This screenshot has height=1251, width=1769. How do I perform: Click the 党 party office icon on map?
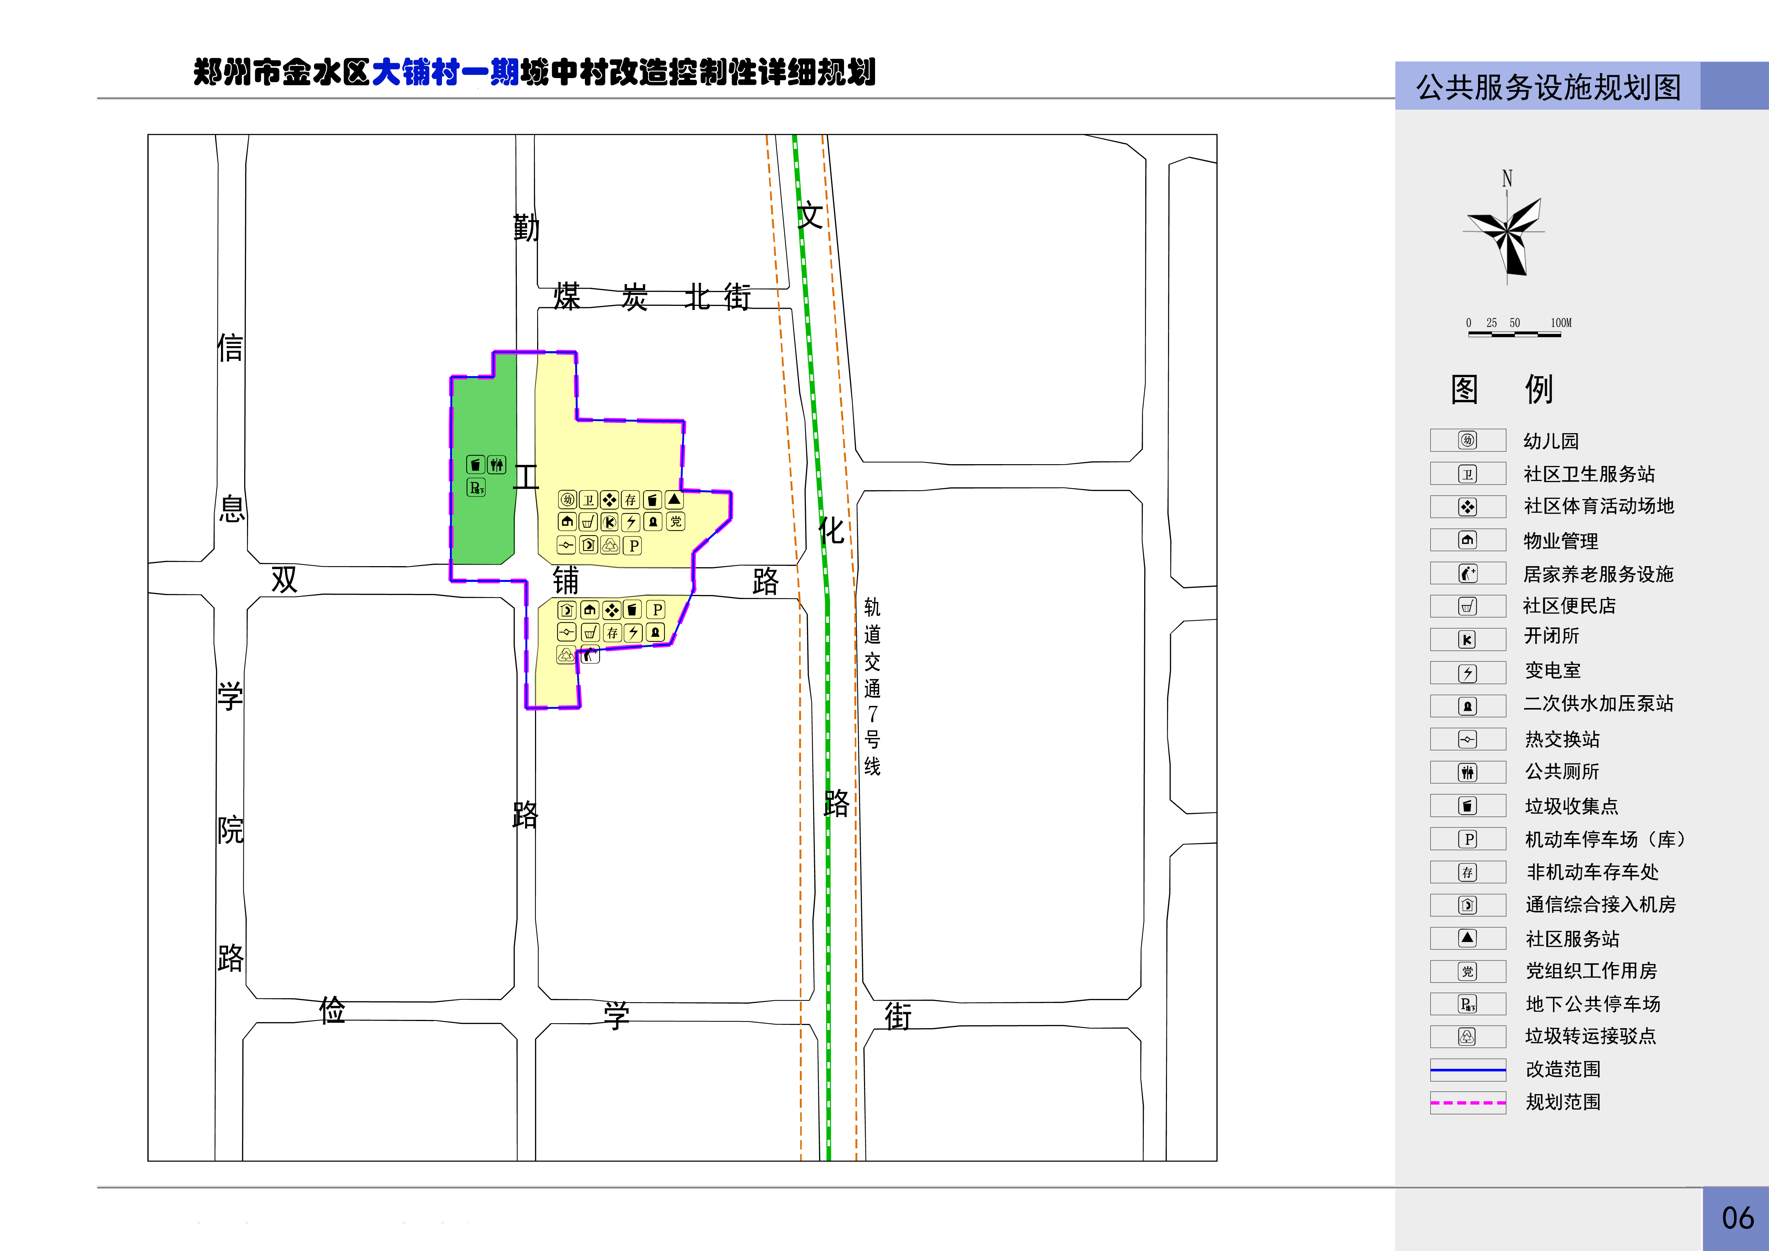pos(676,522)
